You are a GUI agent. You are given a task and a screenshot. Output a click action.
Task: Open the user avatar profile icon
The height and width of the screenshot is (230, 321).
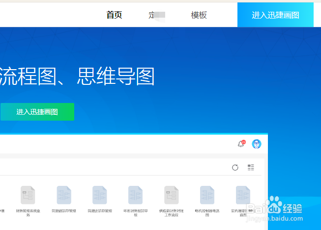click(257, 144)
